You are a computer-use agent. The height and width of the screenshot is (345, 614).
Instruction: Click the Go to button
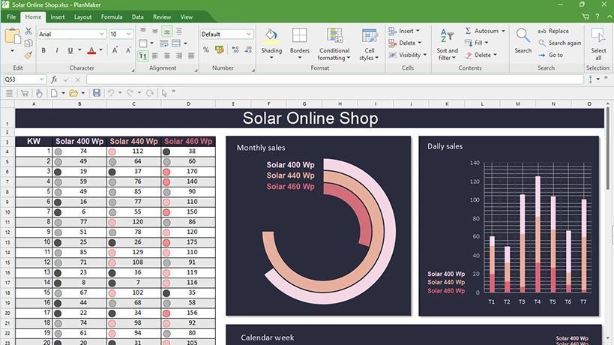tap(550, 55)
